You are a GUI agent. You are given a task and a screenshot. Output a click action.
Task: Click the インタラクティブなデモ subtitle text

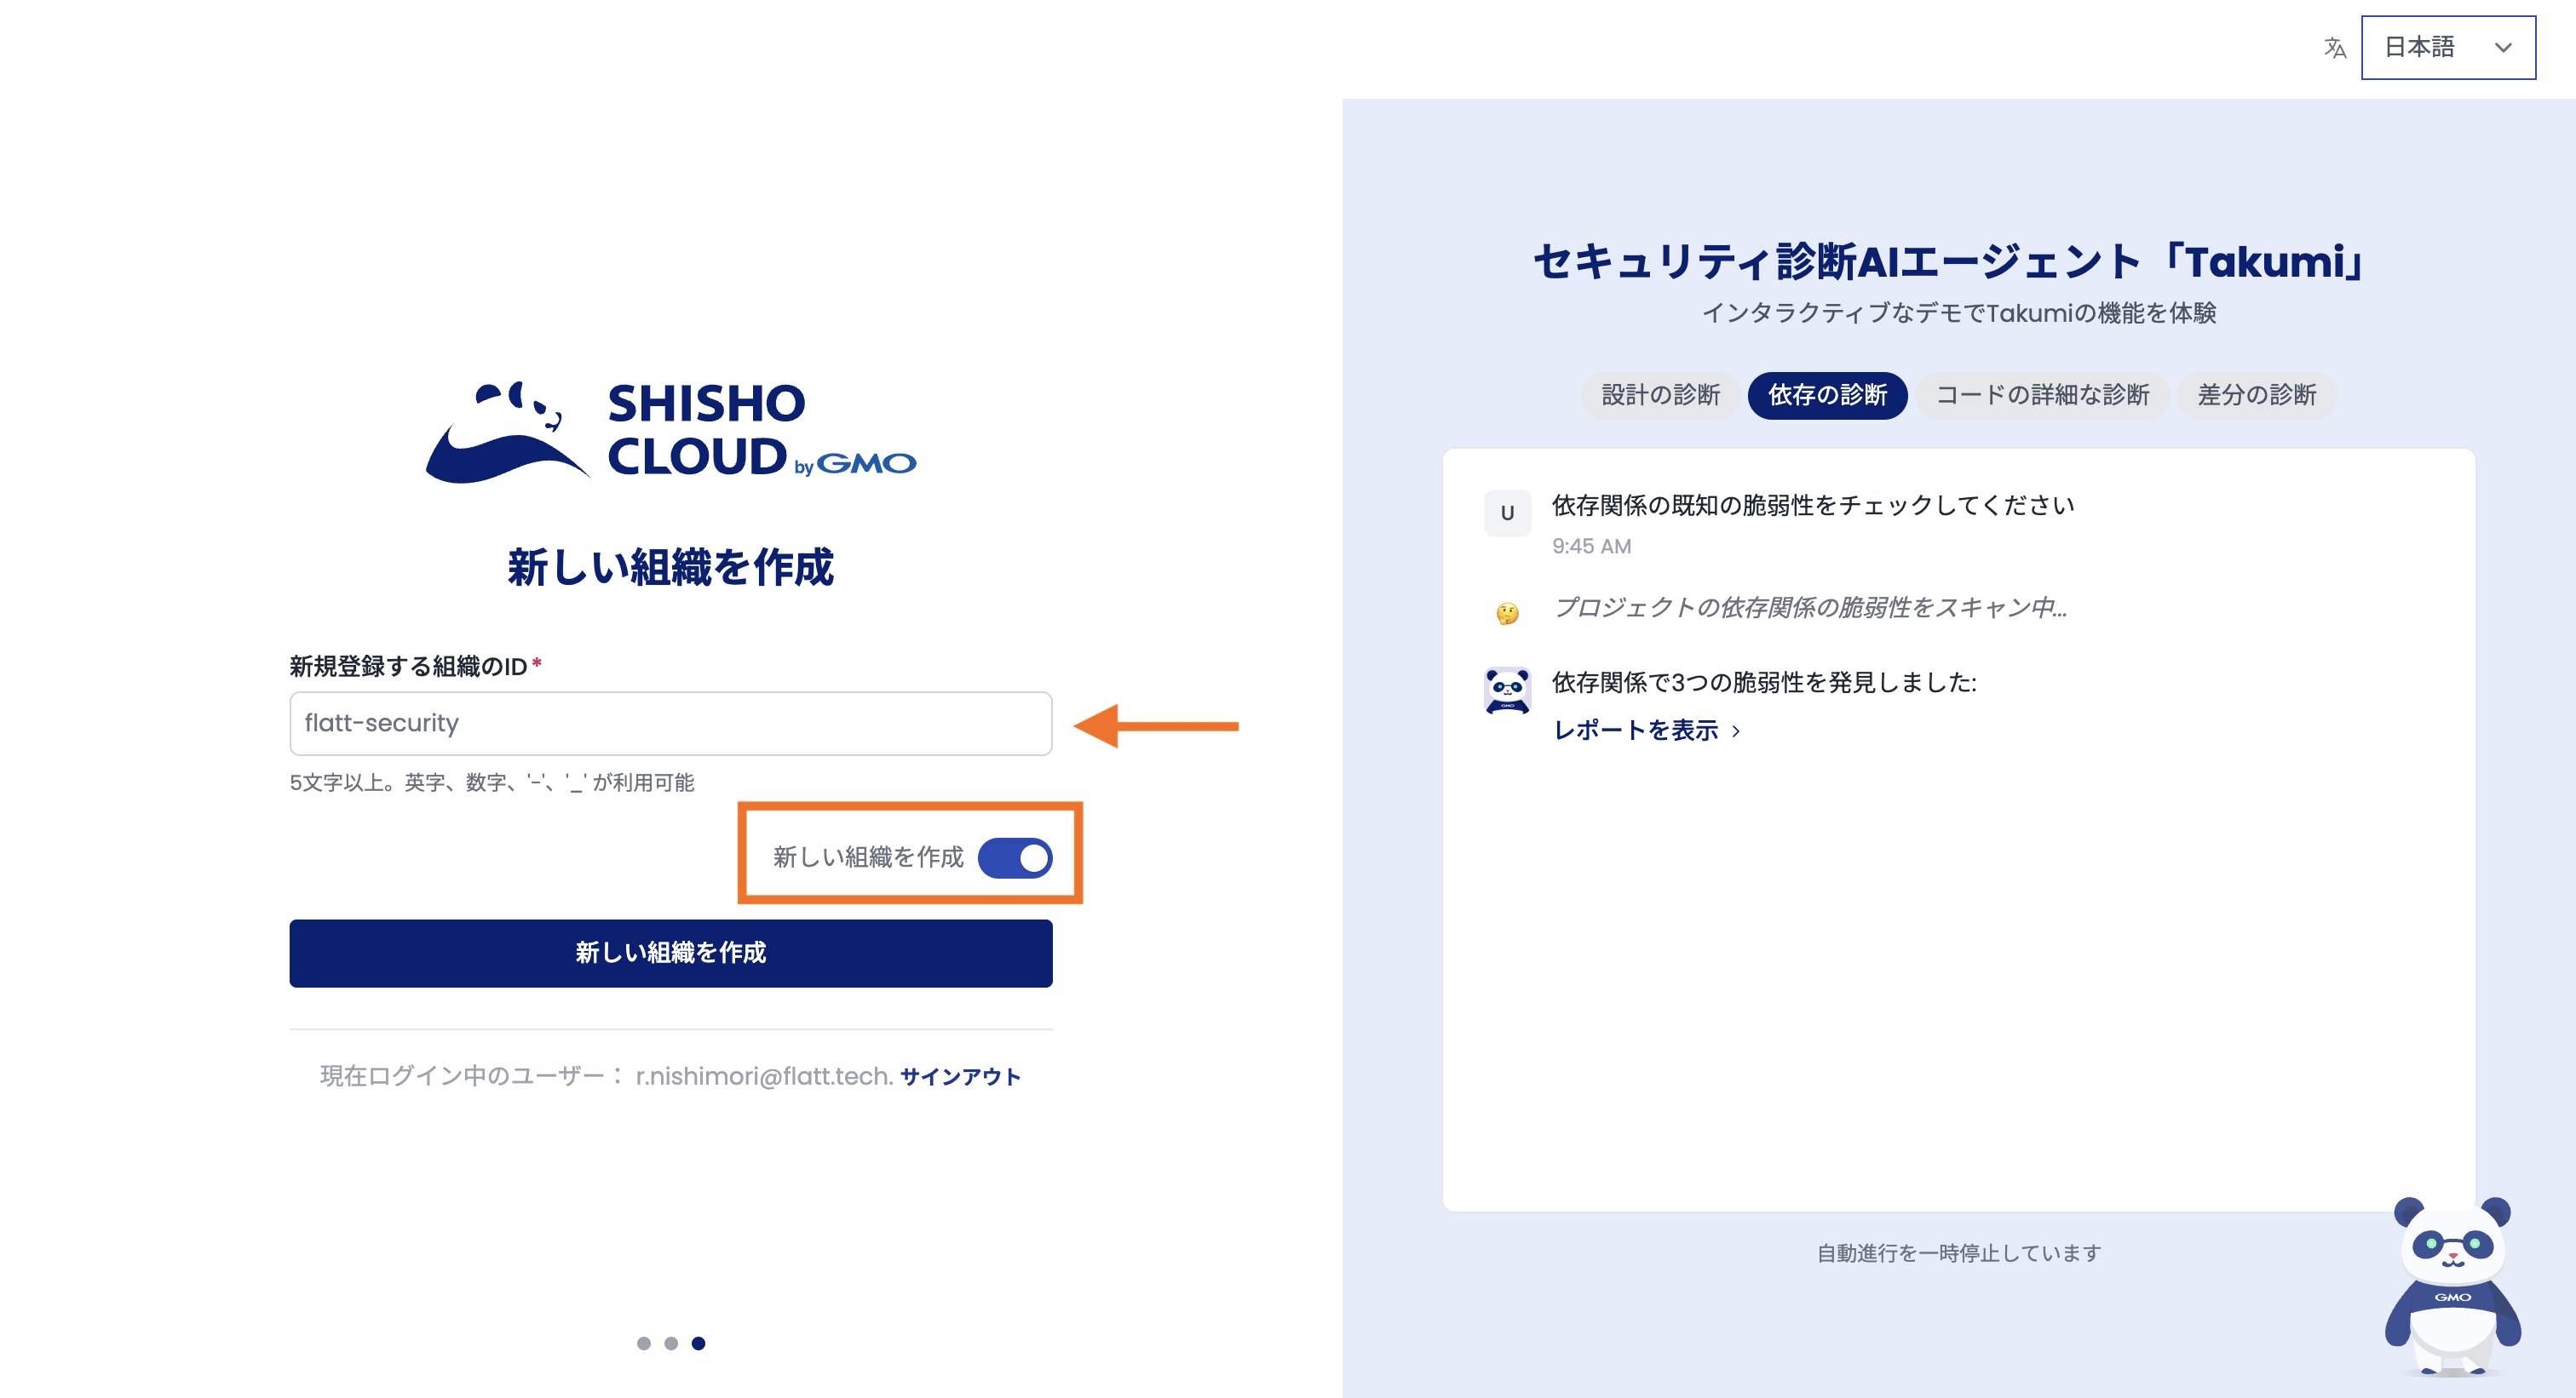tap(1958, 312)
